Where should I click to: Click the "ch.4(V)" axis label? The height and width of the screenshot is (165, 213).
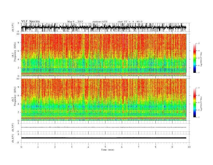click(13, 138)
